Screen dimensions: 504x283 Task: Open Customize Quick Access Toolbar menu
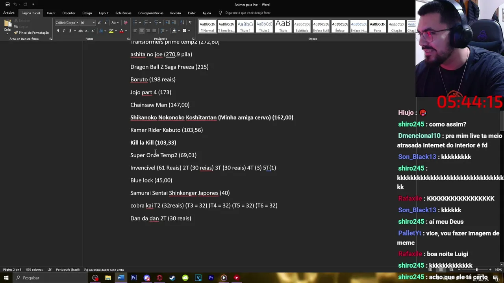point(33,4)
